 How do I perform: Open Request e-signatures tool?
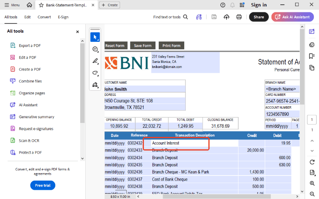pos(32,129)
